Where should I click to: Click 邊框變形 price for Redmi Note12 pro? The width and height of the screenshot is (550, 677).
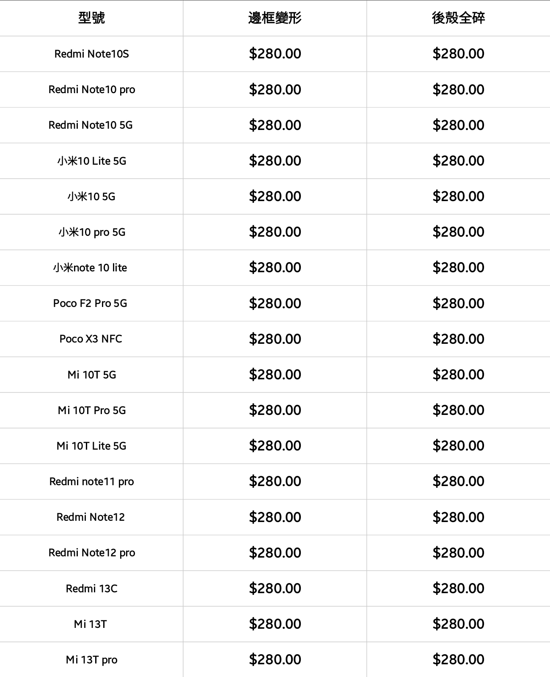[275, 553]
